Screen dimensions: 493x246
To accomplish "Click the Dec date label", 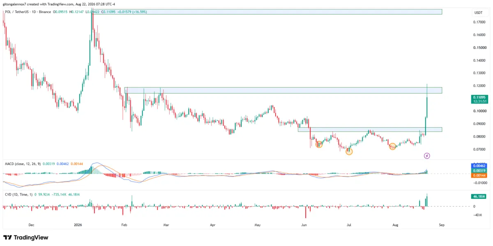I will coord(31,225).
